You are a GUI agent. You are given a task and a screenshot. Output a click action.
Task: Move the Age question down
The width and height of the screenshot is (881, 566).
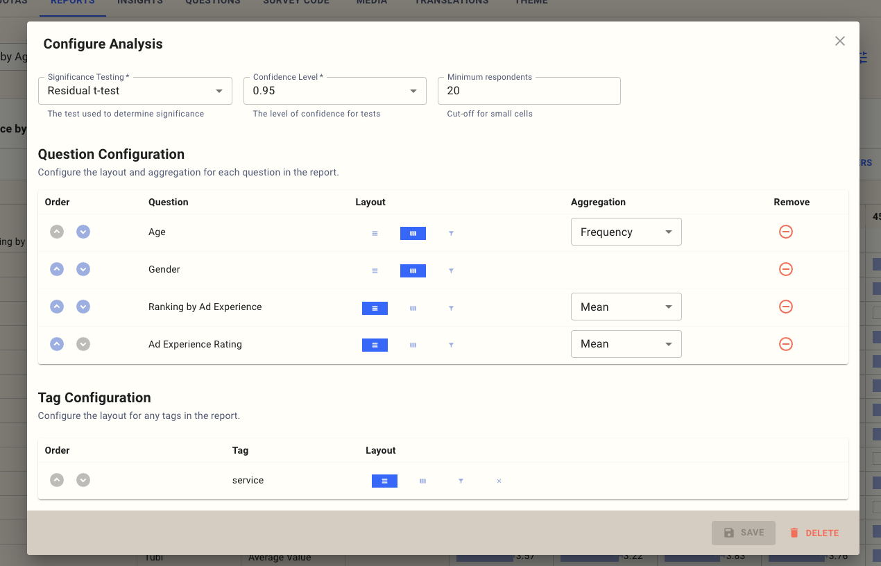pyautogui.click(x=83, y=232)
